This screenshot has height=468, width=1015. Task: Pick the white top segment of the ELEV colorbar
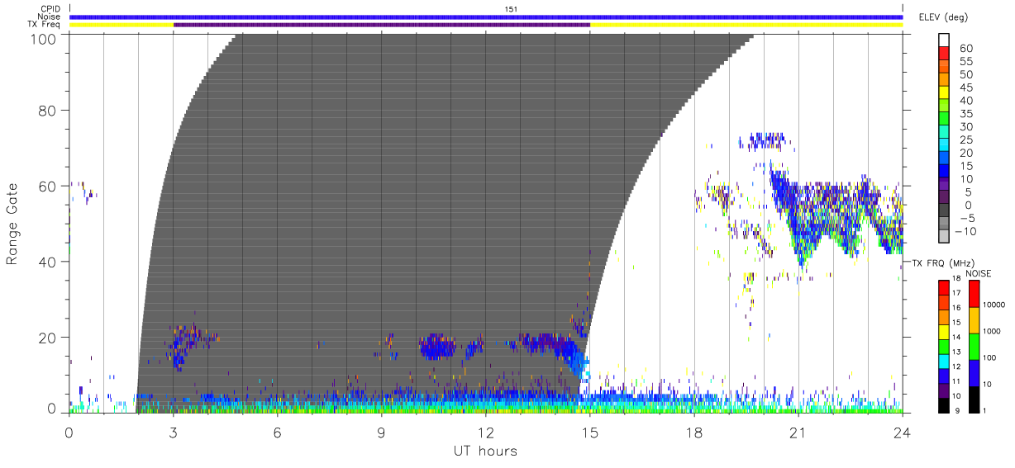(944, 40)
